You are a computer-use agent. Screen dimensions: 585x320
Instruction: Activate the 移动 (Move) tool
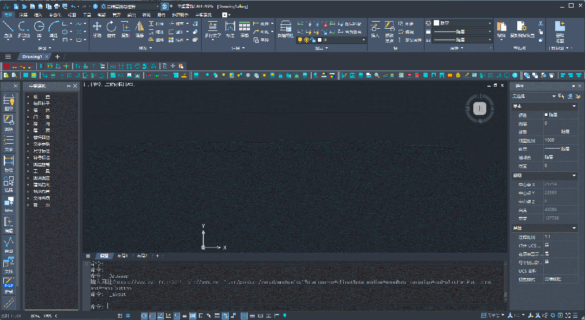point(97,29)
